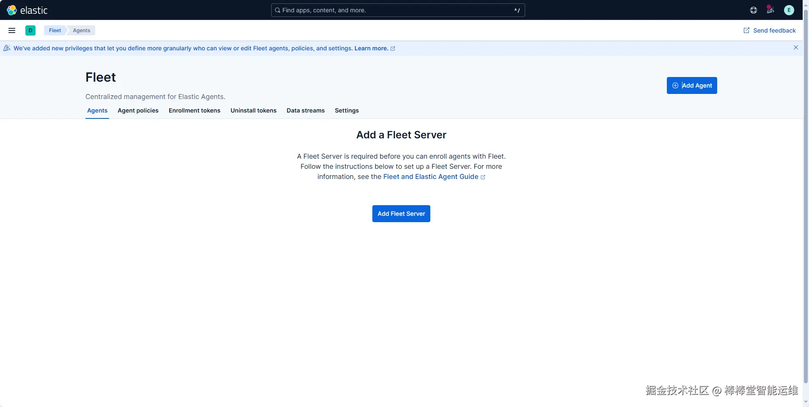Open the Enrollment tokens tab
809x407 pixels.
point(195,110)
